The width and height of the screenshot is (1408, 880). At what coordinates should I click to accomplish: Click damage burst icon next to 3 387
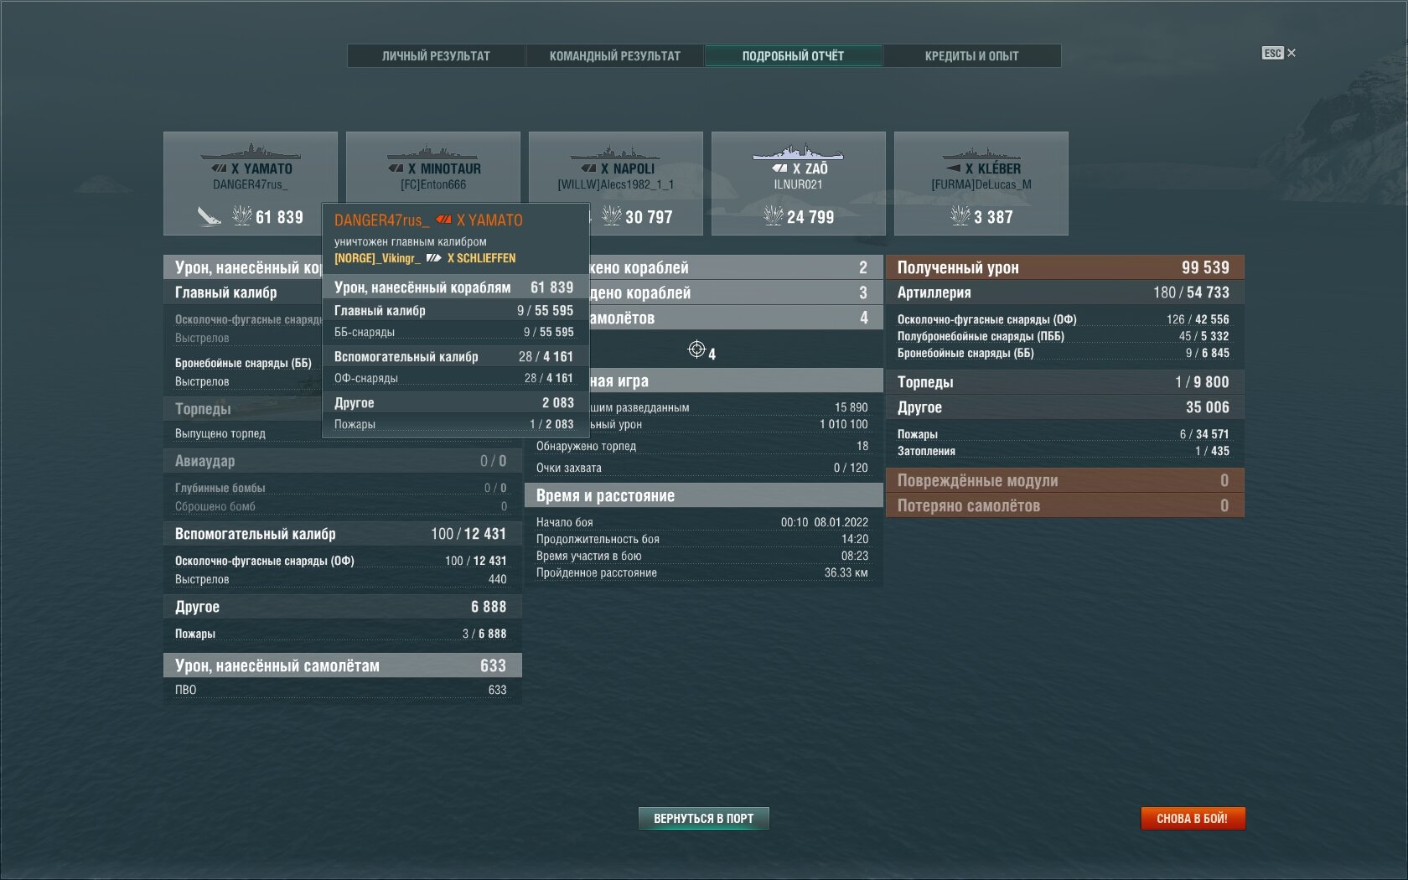pyautogui.click(x=960, y=215)
